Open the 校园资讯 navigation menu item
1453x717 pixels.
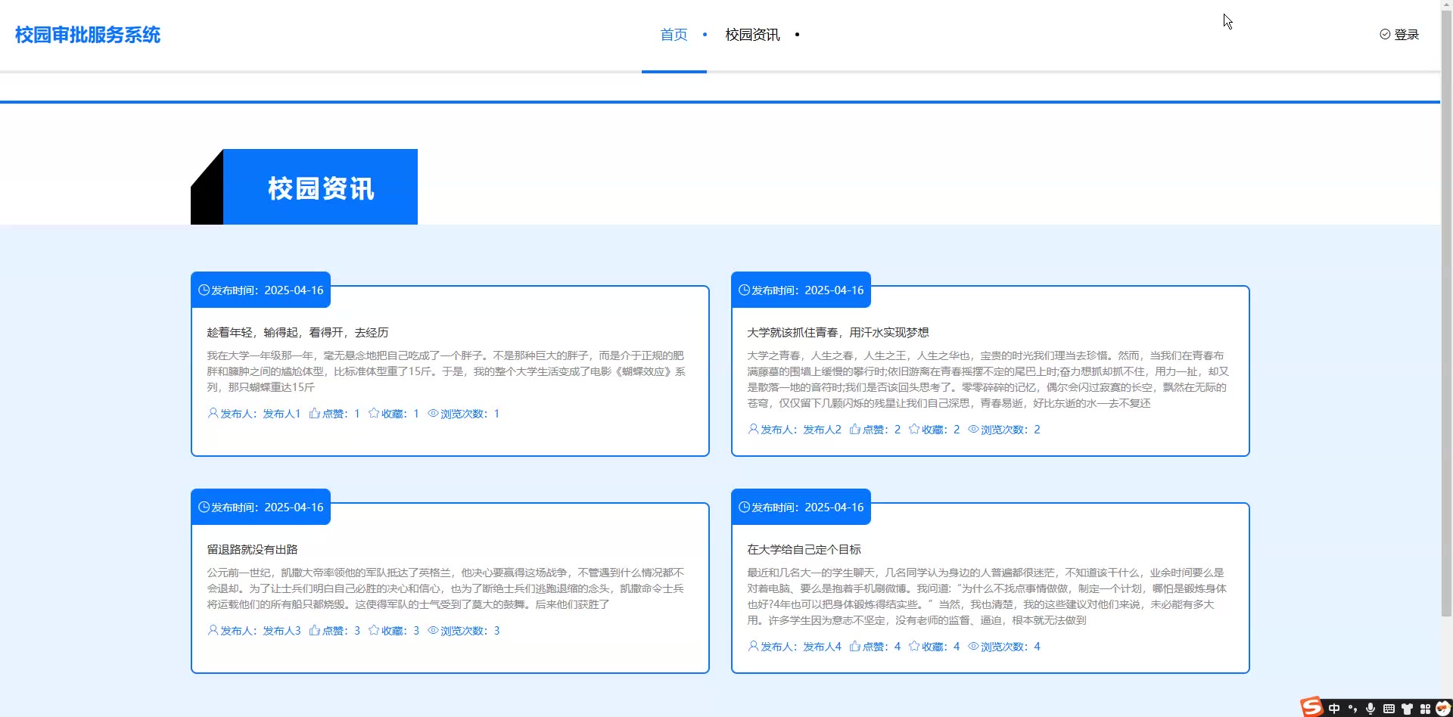point(752,35)
